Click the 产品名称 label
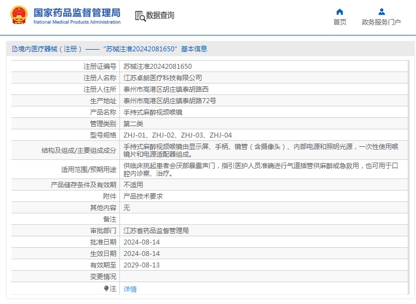Viewport: 416px width, 304px height. pos(103,112)
